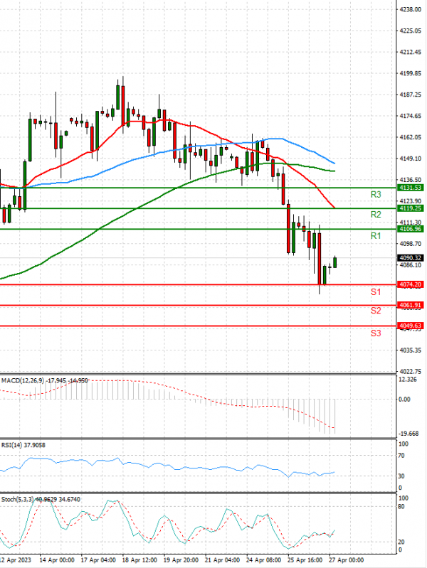The height and width of the screenshot is (568, 427).
Task: Click the RSI(14) 37.9058 indicator label
Action: click(x=23, y=445)
